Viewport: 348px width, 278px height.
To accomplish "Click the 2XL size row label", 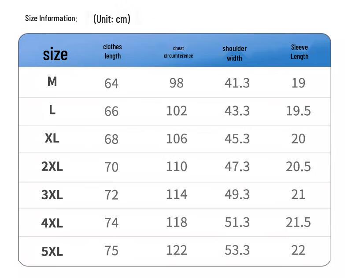I will point(52,166).
